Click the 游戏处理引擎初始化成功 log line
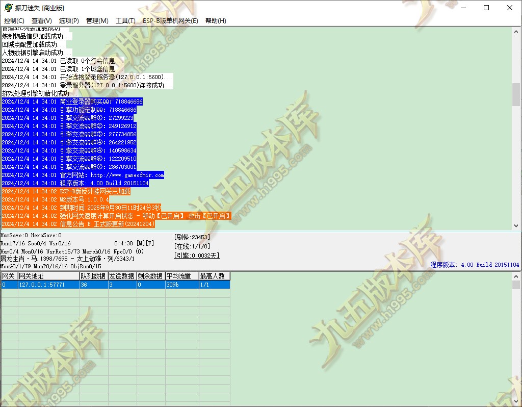 coord(39,93)
